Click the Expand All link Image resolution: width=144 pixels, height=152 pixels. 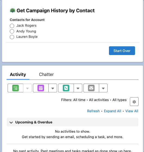[x=112, y=111]
